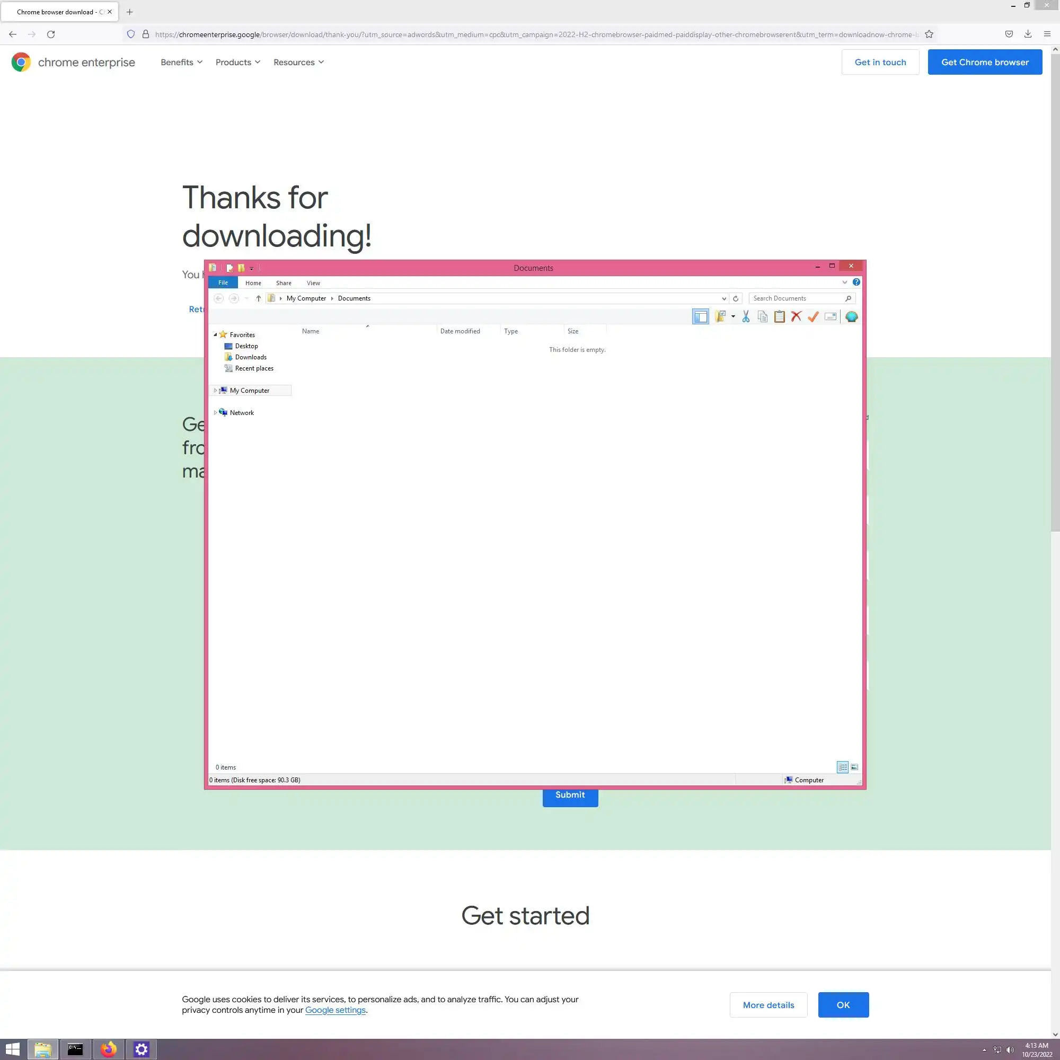Click the Email envelope toolbar icon
Image resolution: width=1060 pixels, height=1060 pixels.
click(x=830, y=316)
